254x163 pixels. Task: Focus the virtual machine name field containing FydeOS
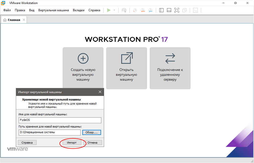60,120
